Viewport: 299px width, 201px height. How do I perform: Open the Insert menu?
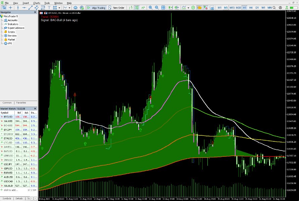(26, 3)
